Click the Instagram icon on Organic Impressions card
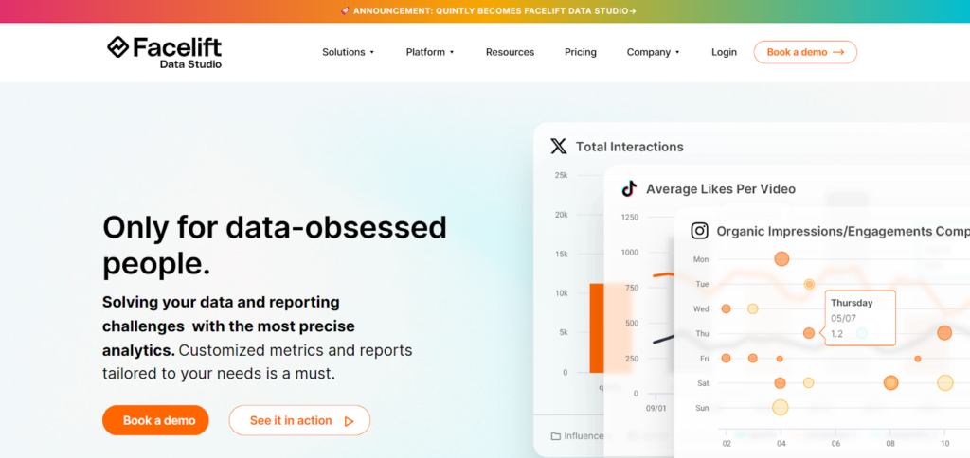Screen dimensions: 970x458 [x=699, y=231]
